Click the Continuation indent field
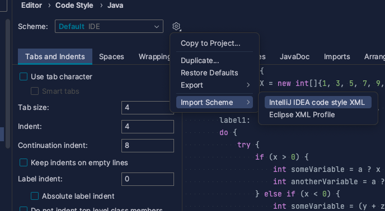This screenshot has width=385, height=211. (x=148, y=146)
